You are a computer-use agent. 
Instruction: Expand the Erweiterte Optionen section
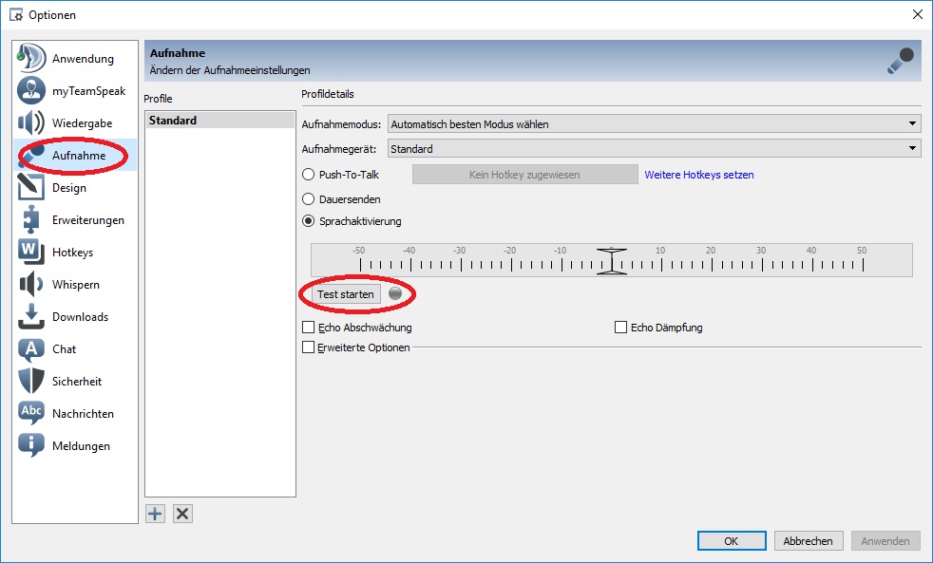[x=308, y=347]
